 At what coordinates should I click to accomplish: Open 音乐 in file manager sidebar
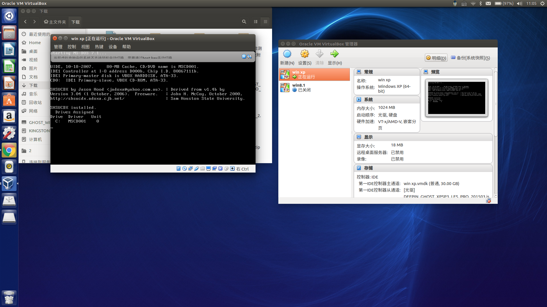coord(33,94)
